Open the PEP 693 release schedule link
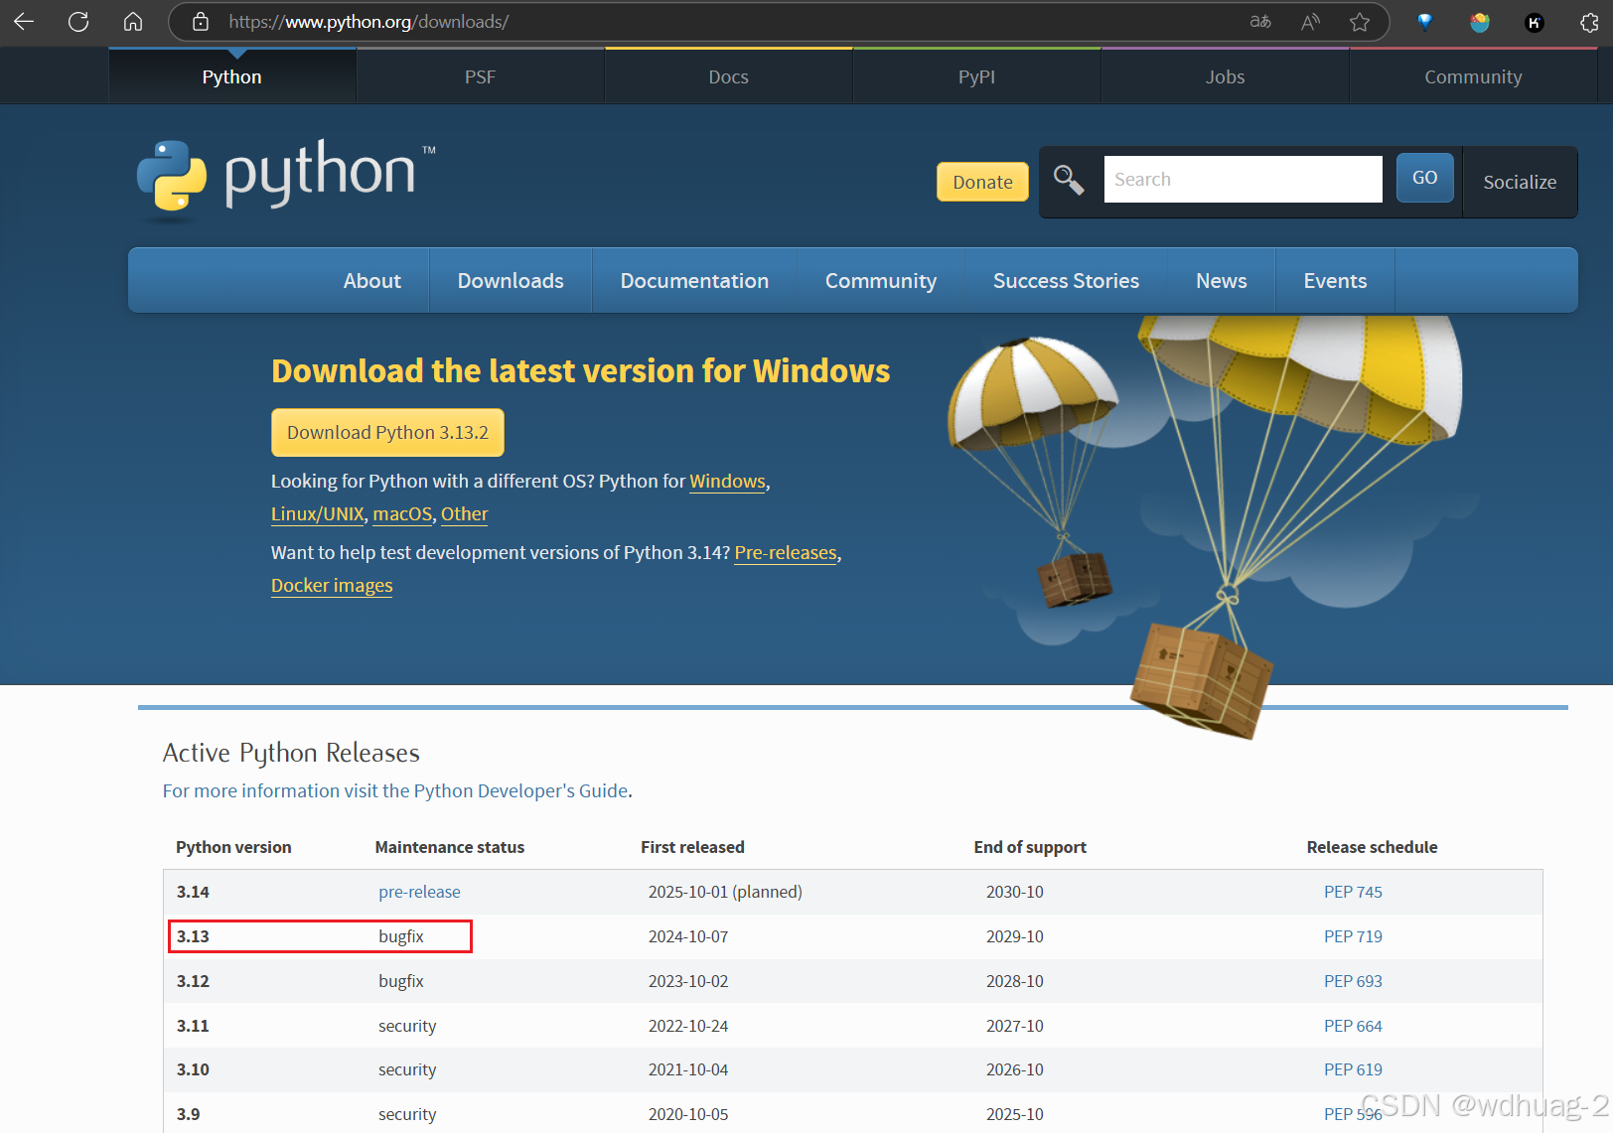Image resolution: width=1613 pixels, height=1133 pixels. tap(1353, 981)
